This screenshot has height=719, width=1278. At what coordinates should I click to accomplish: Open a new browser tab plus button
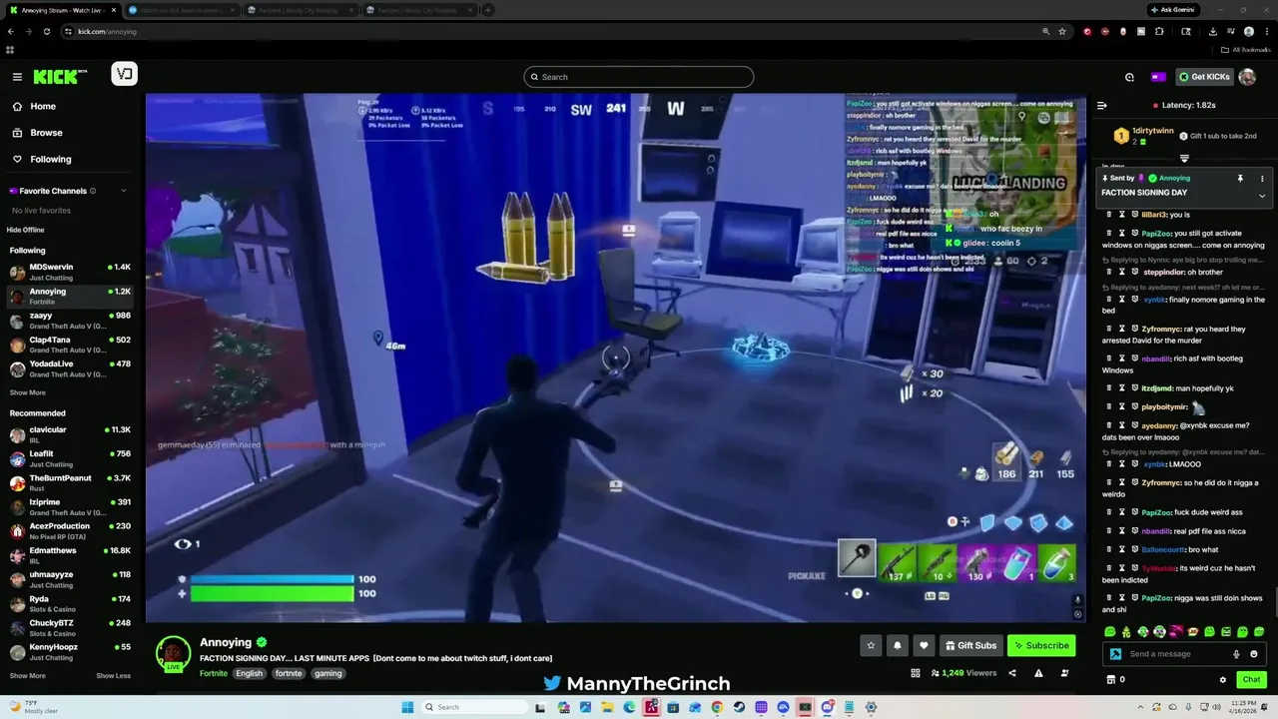point(487,10)
